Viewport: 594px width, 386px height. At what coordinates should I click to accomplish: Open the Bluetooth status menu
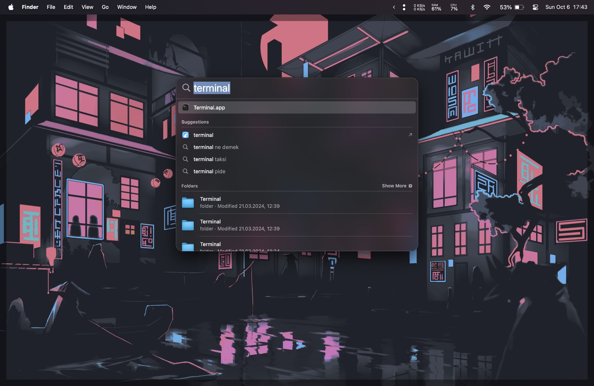pyautogui.click(x=473, y=7)
